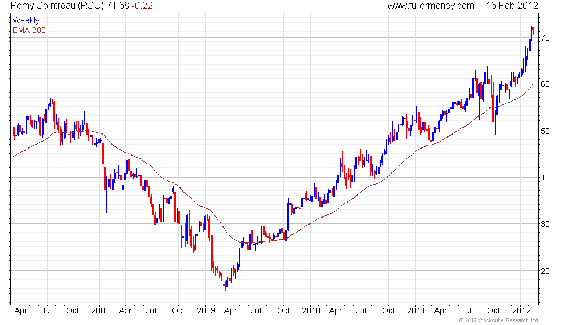
Task: Click the lowest candlestick near March 2009 bottom
Action: pyautogui.click(x=225, y=286)
